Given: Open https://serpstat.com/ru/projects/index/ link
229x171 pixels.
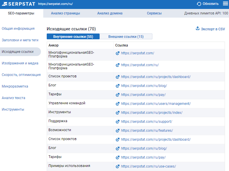Looking at the screenshot, I should pyautogui.click(x=152, y=113).
